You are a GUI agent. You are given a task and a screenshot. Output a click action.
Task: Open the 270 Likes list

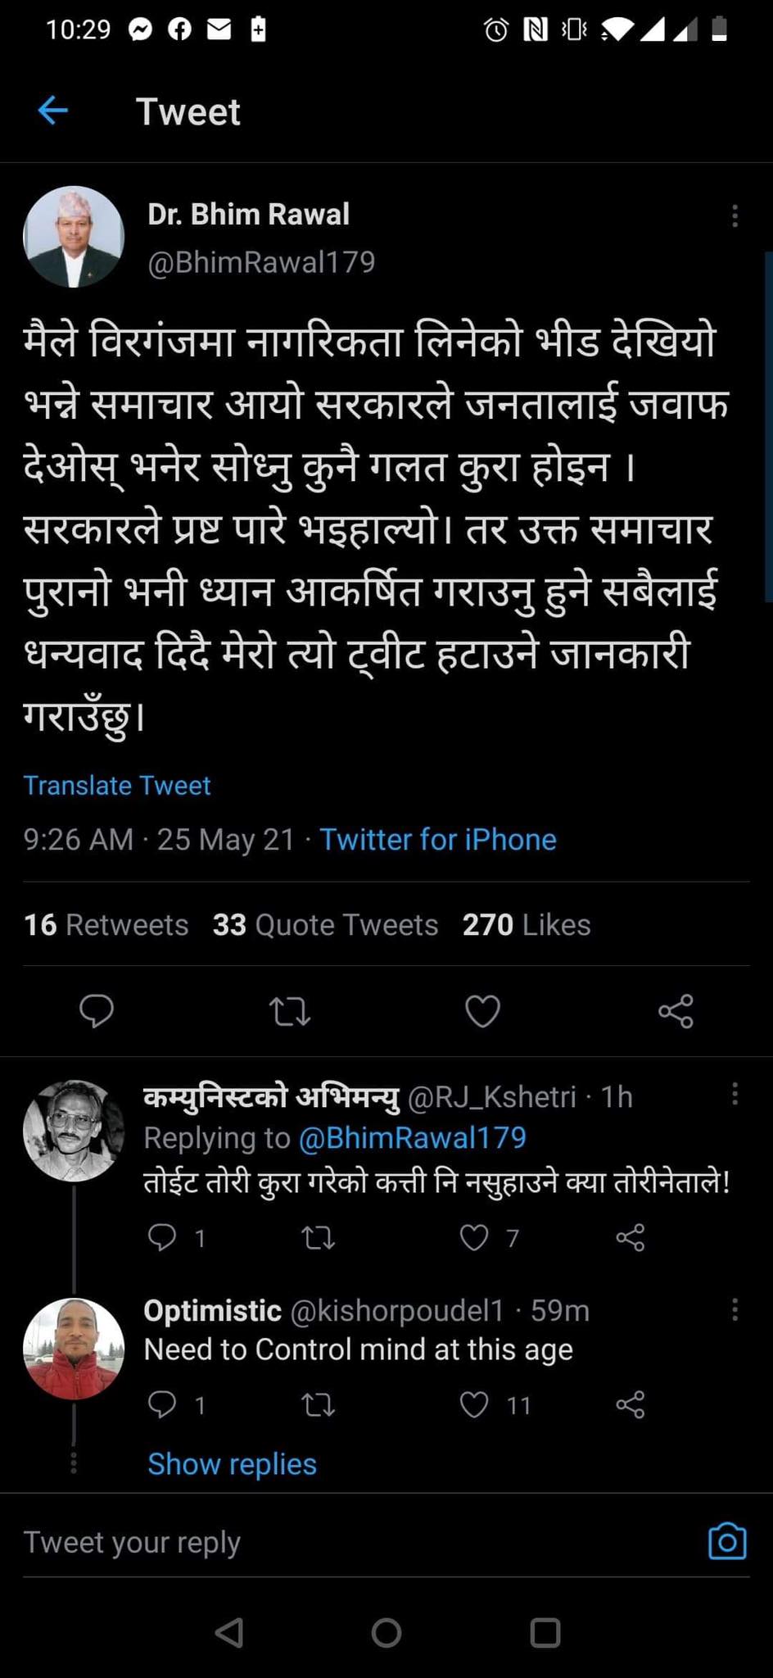(x=526, y=925)
